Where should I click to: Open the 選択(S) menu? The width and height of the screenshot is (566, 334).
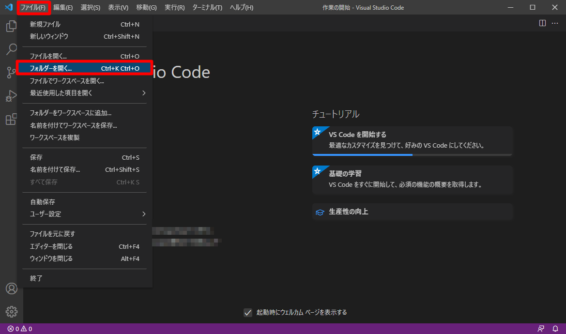point(90,8)
